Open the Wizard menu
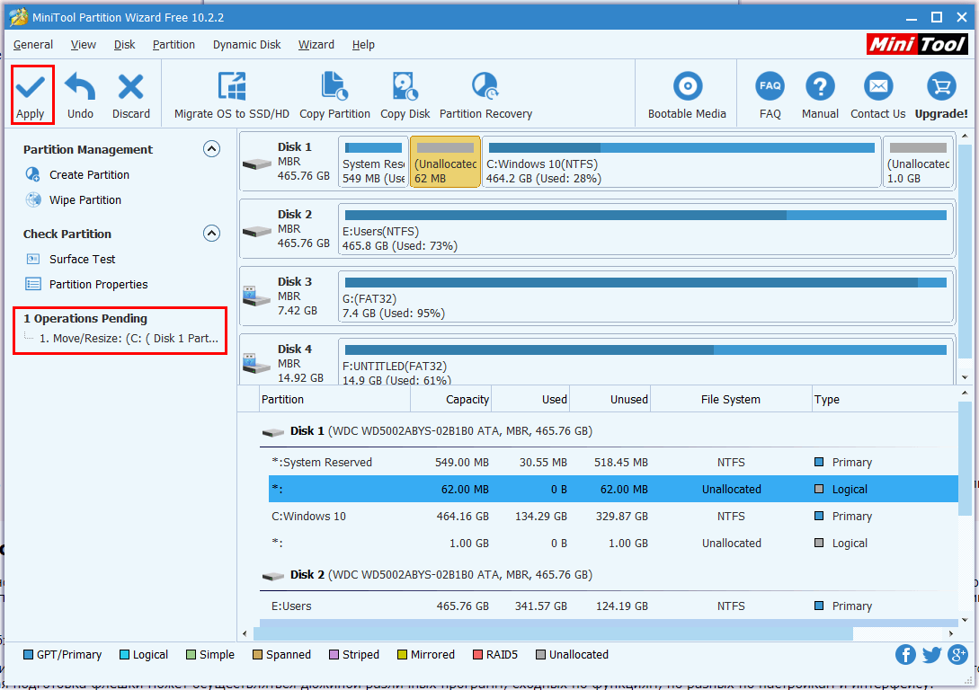This screenshot has height=690, width=979. (x=316, y=45)
